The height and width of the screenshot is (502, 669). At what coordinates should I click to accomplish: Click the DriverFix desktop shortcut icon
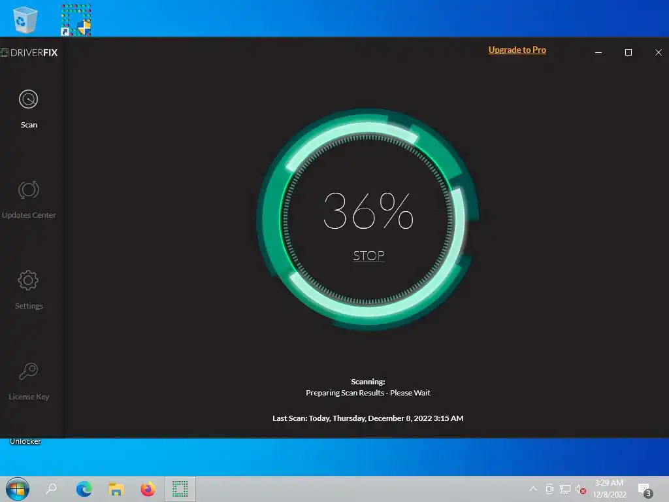(x=76, y=20)
